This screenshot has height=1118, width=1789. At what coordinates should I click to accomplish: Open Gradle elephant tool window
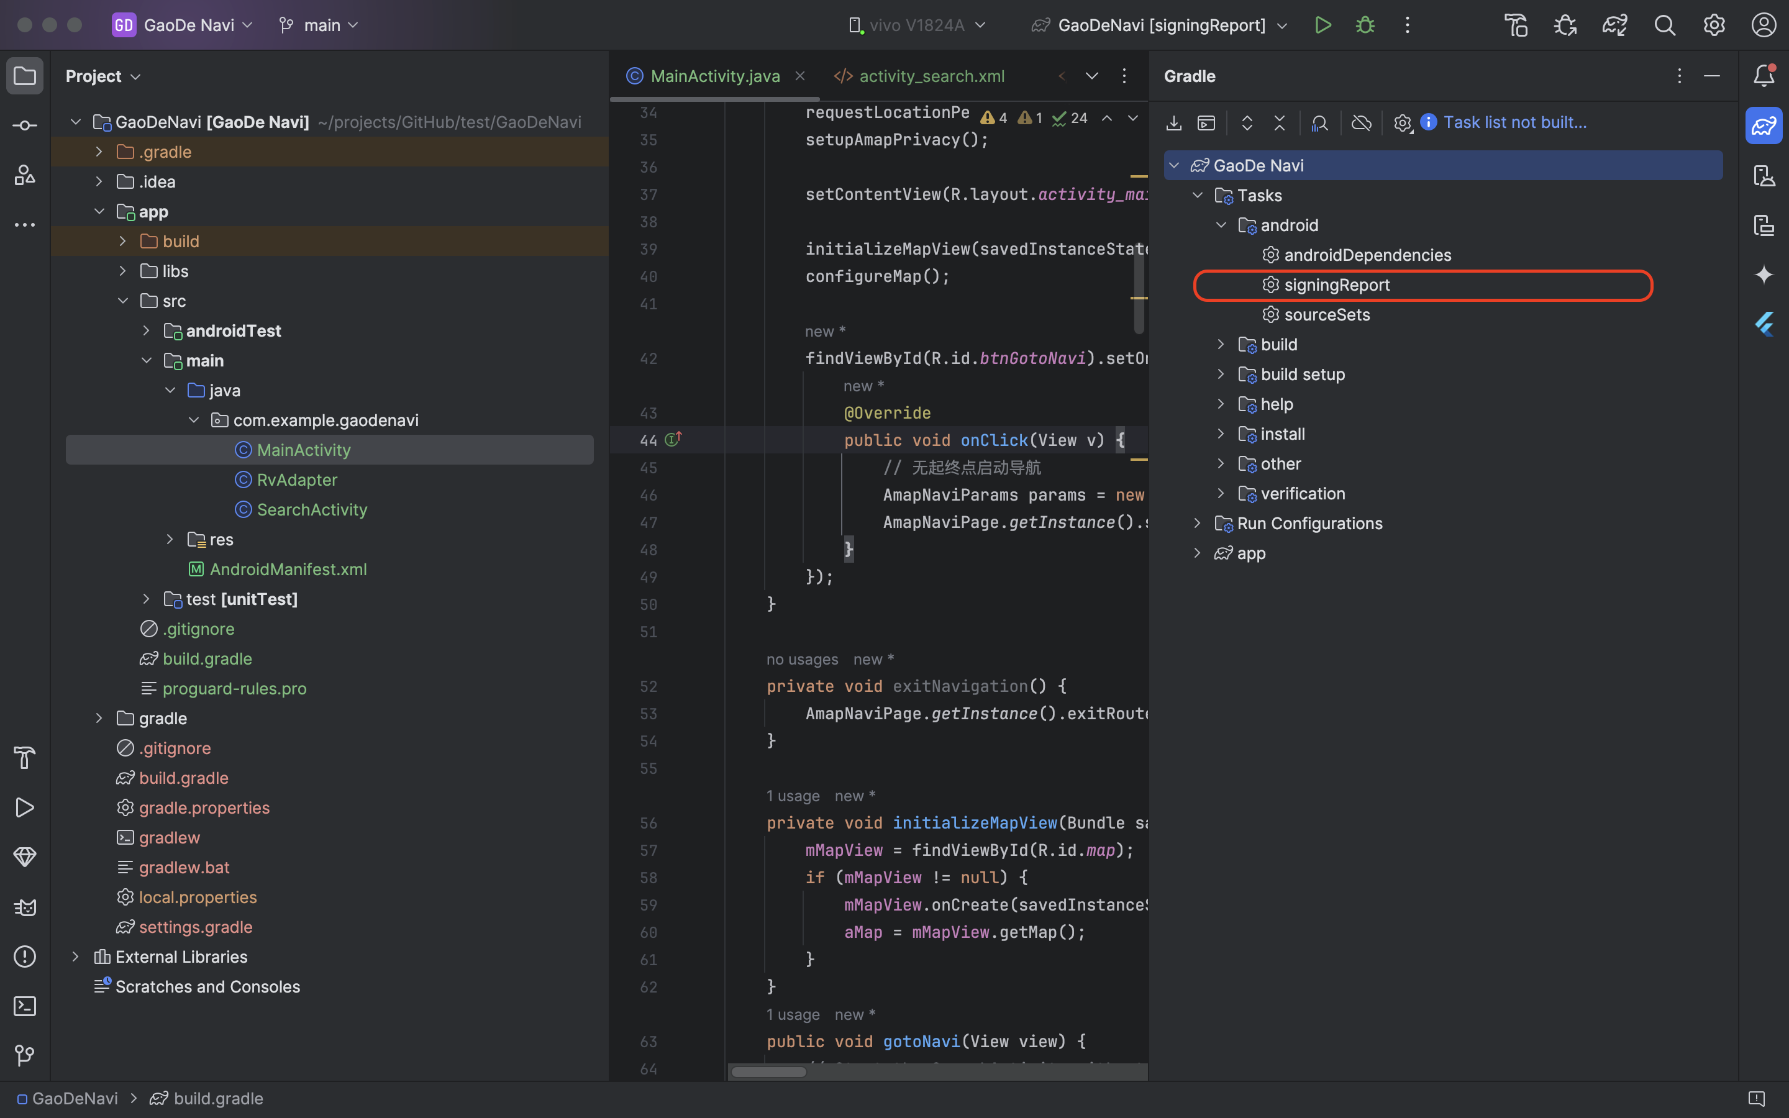(x=1764, y=125)
